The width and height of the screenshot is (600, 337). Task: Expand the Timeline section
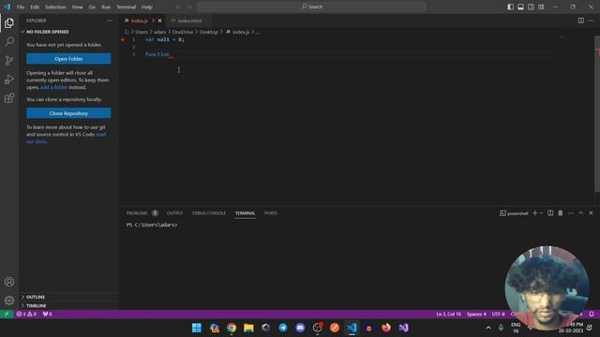(x=68, y=306)
